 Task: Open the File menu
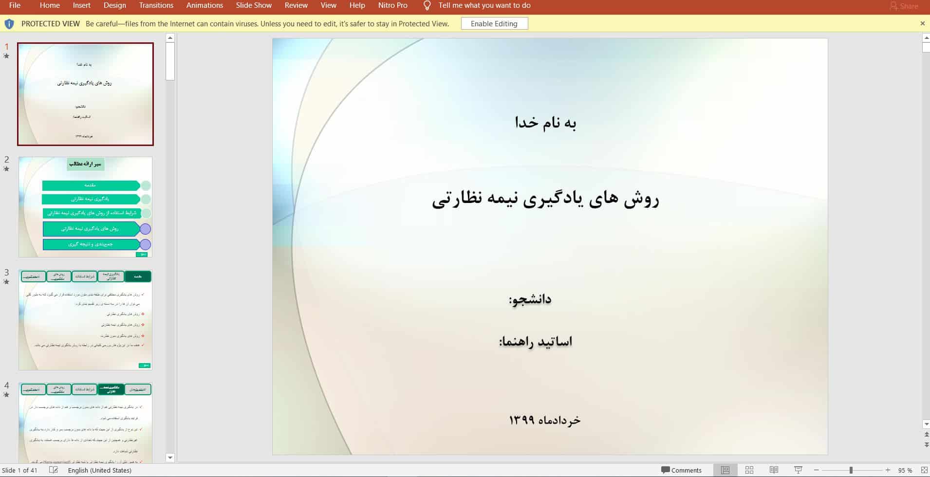(x=15, y=5)
